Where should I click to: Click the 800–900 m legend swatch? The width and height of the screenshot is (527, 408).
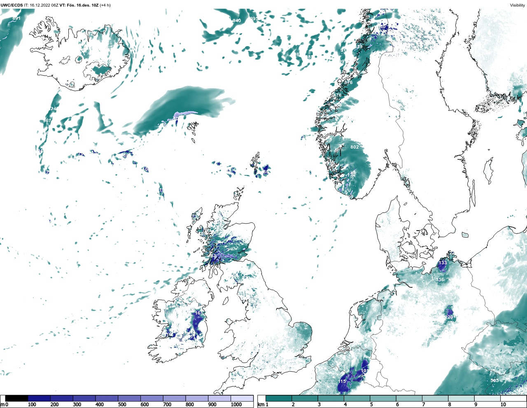click(x=197, y=399)
